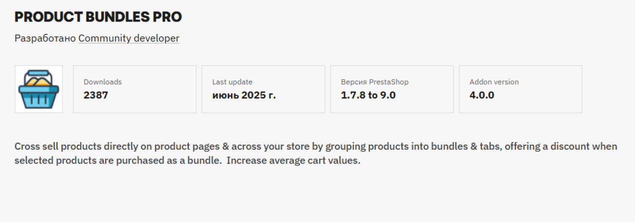
Task: Open the Community developer link
Action: click(129, 38)
